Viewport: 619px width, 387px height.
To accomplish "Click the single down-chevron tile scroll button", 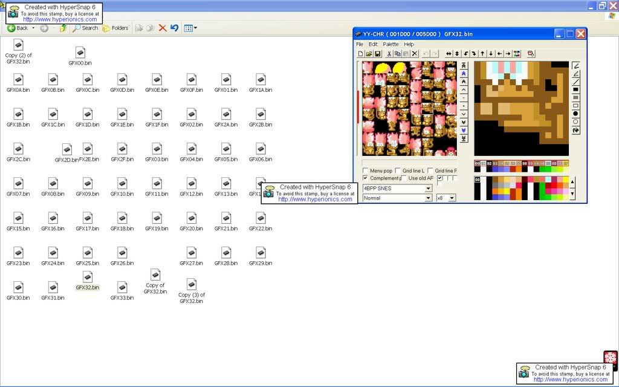I will pyautogui.click(x=464, y=114).
